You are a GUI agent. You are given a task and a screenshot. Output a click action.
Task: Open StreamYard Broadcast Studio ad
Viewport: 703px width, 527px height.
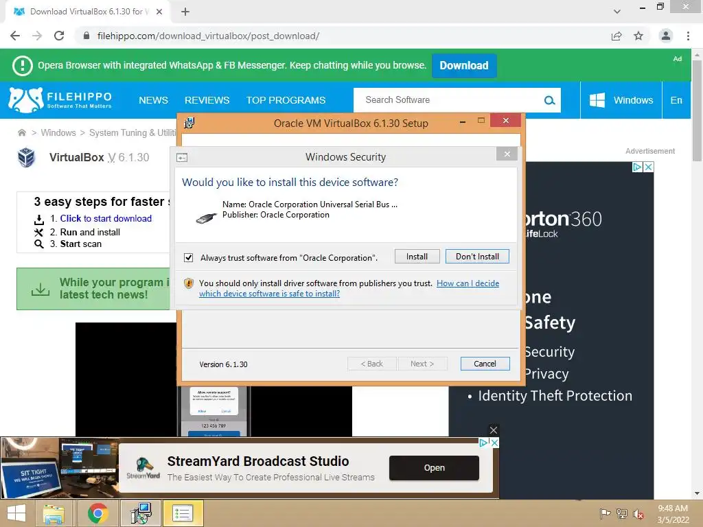pyautogui.click(x=434, y=468)
